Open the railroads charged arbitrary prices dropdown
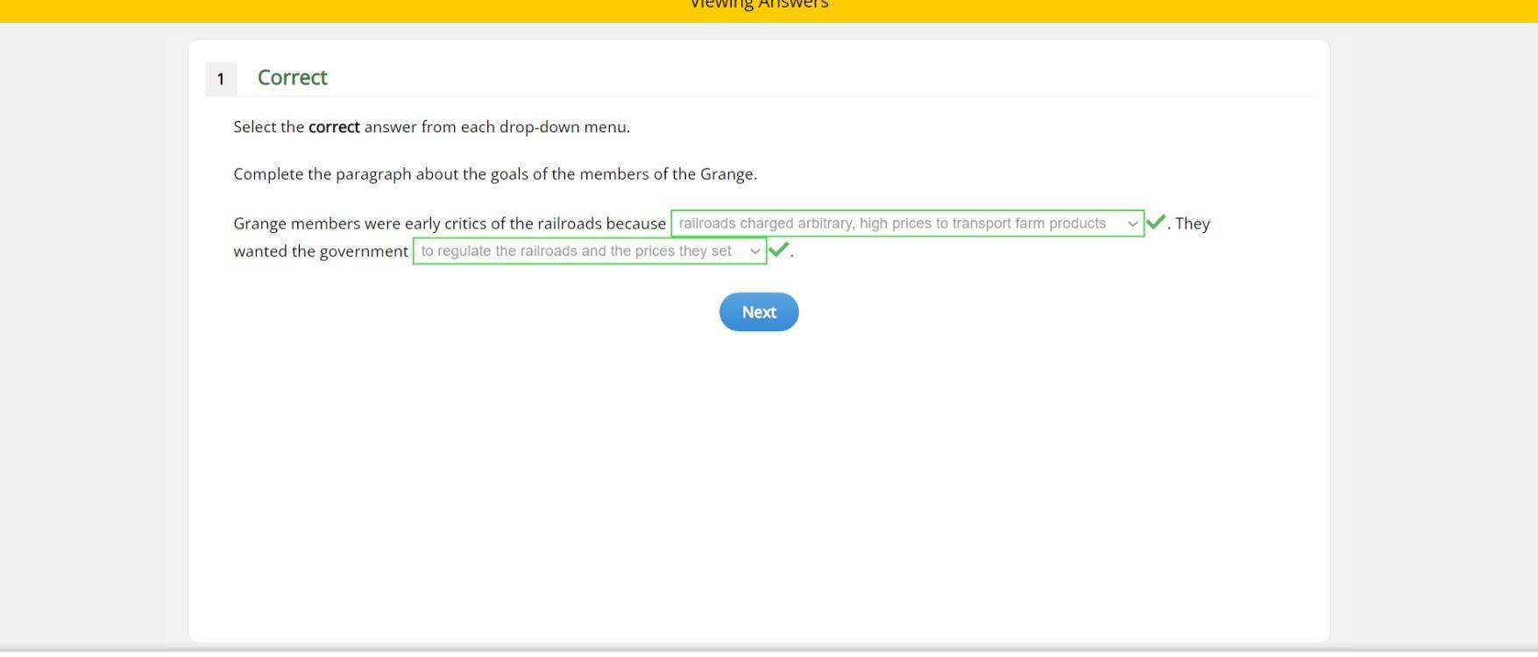 point(907,223)
